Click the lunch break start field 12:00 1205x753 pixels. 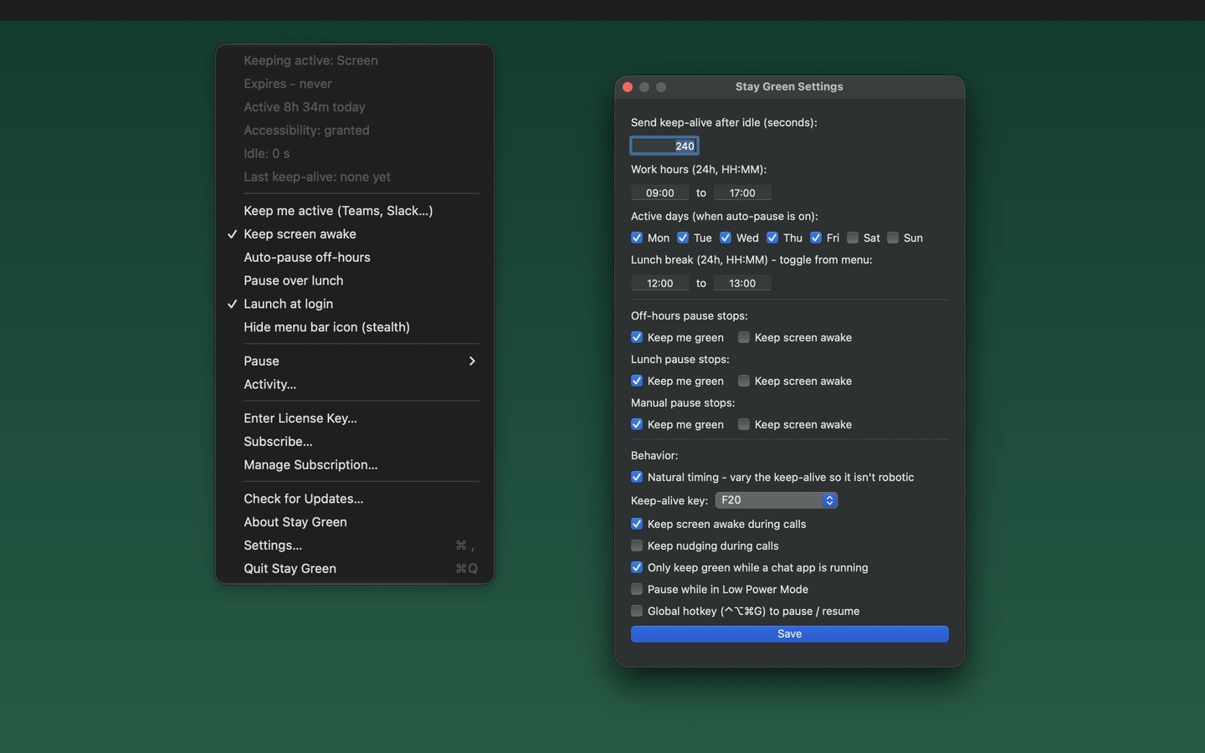(x=660, y=283)
